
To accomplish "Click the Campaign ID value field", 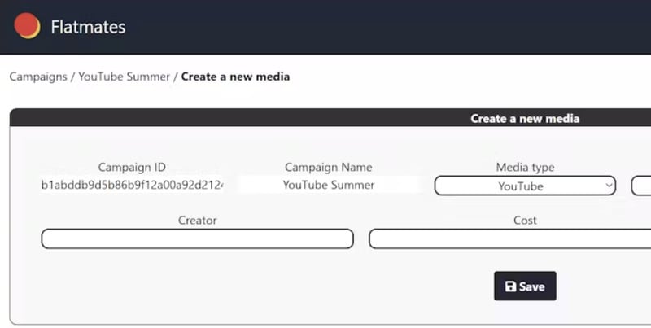I will [132, 185].
